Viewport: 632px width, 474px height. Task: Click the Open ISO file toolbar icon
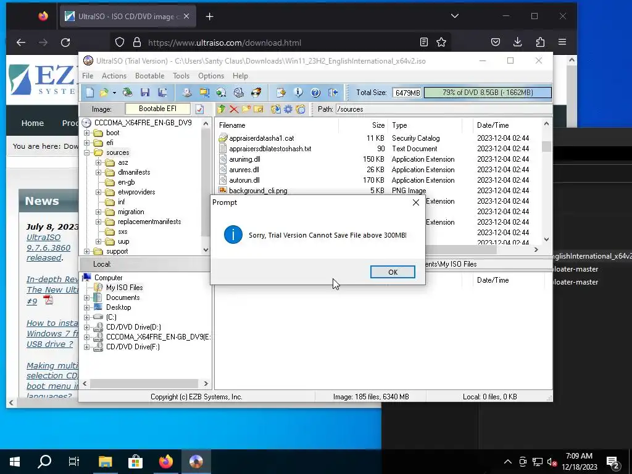(104, 93)
